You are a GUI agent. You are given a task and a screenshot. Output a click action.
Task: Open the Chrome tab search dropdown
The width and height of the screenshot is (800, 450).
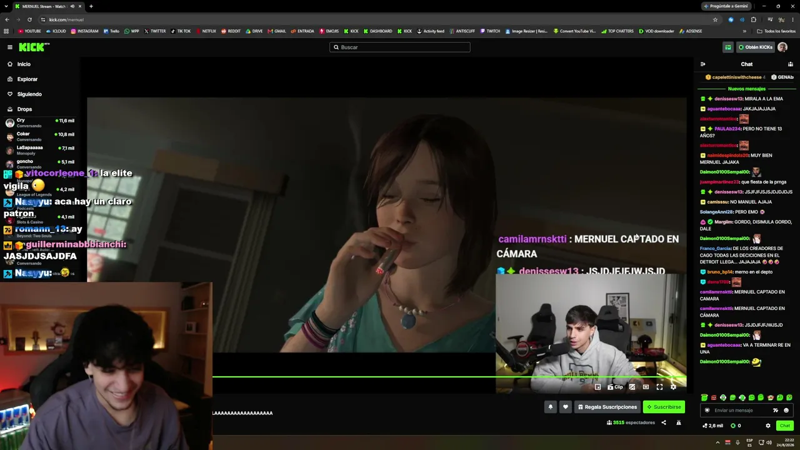click(6, 6)
